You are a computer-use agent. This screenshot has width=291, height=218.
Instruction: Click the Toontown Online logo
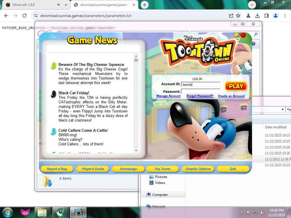(198, 51)
